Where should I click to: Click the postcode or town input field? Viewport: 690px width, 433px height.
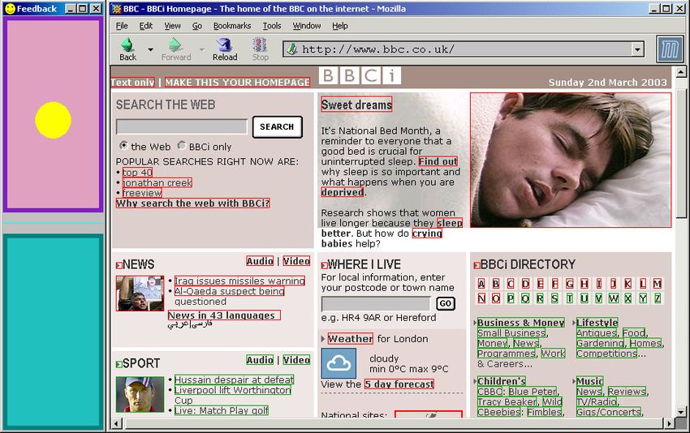pos(376,303)
